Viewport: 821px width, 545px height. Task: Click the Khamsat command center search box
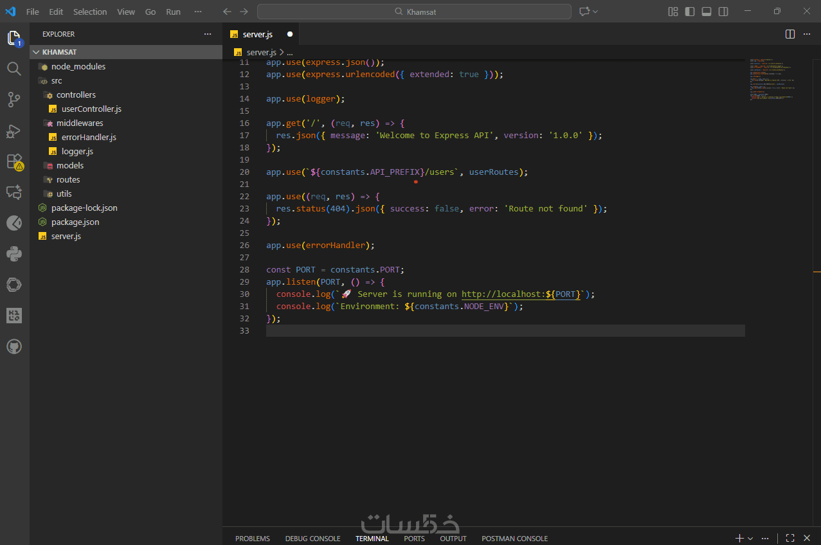tap(414, 12)
